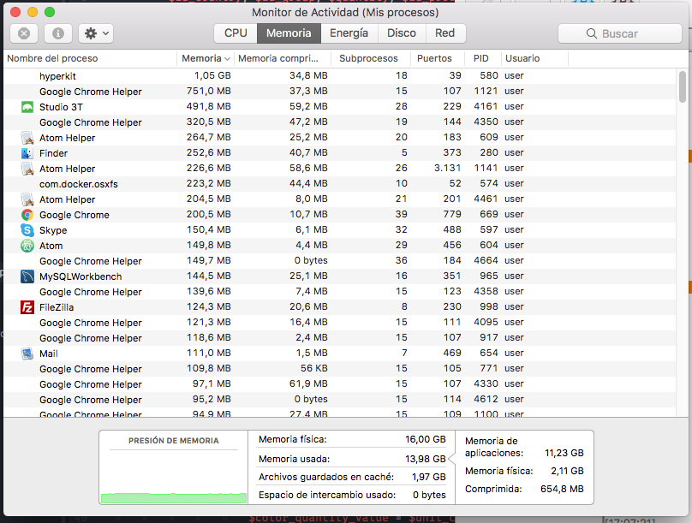Select the com.docker.osxfs process row
Viewport: 692px width, 523px height.
340,184
